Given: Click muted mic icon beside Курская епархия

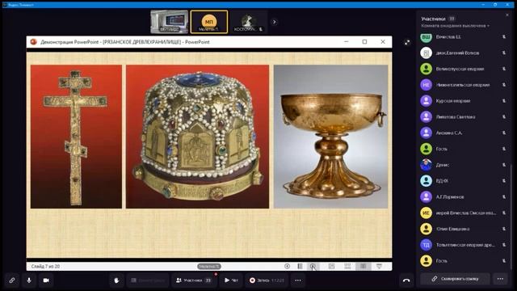Looking at the screenshot, I should 504,101.
